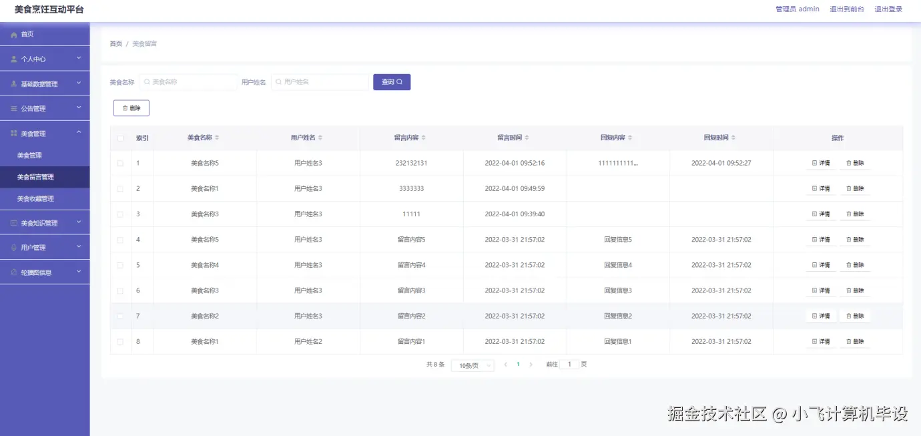Click 退出到前台 link in header

coord(847,9)
